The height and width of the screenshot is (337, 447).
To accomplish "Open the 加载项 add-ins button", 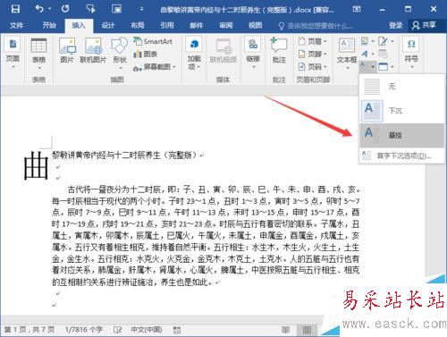I will click(x=194, y=54).
